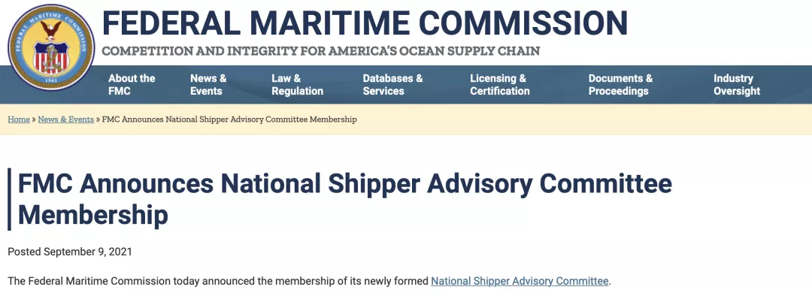Open the News & Events navigation menu
Screen dimensions: 812x296
pyautogui.click(x=208, y=85)
